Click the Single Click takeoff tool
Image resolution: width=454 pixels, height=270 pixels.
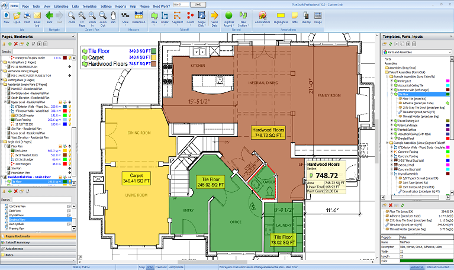click(x=201, y=19)
